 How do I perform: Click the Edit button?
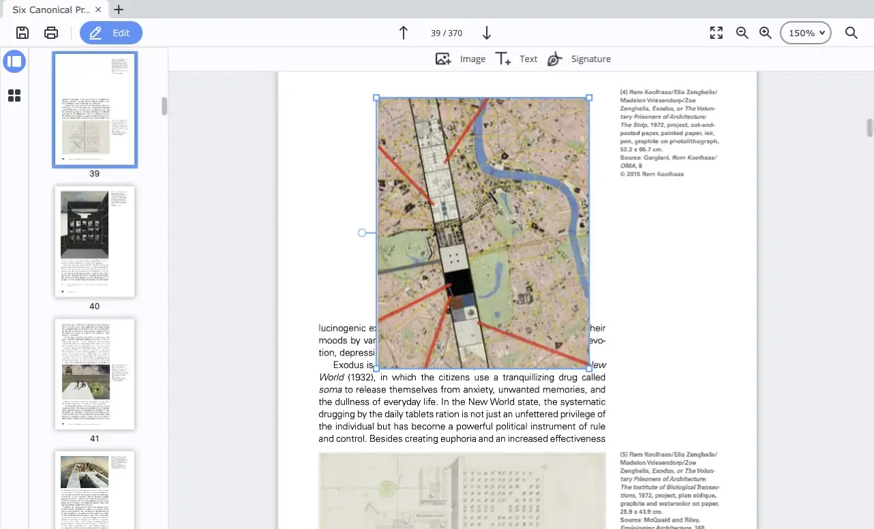click(x=111, y=33)
